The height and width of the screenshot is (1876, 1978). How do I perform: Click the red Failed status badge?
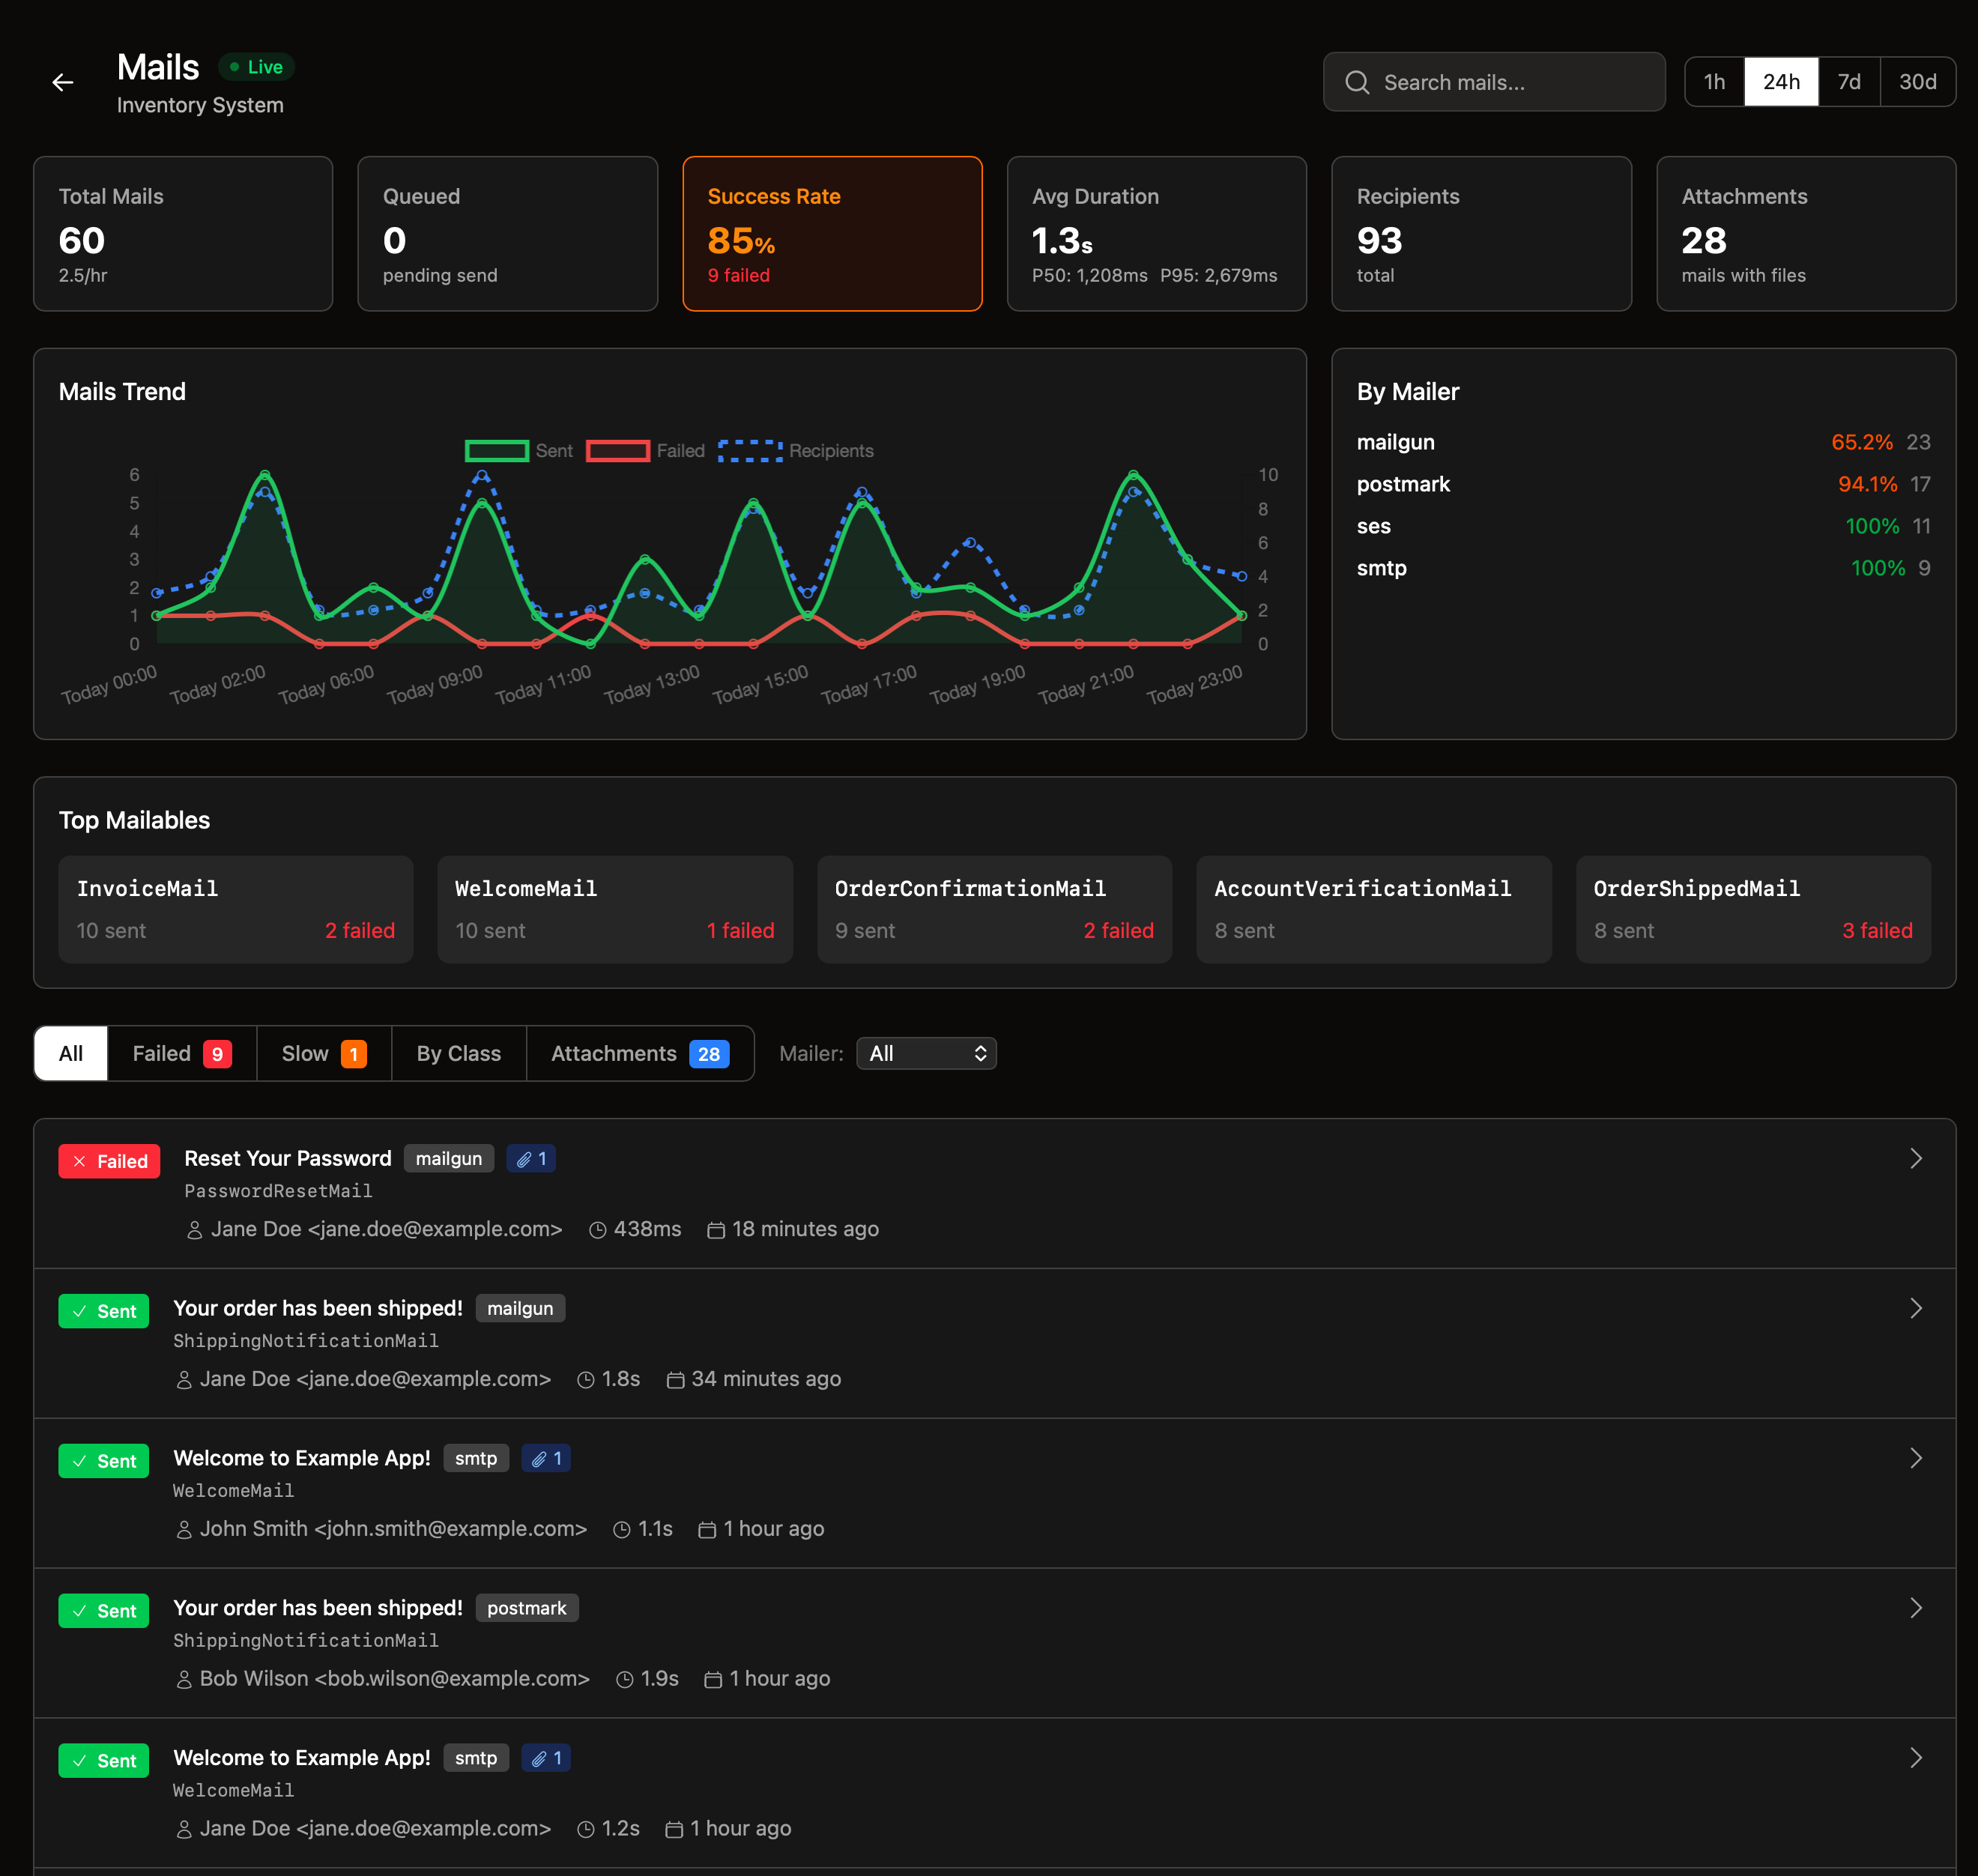[x=109, y=1161]
